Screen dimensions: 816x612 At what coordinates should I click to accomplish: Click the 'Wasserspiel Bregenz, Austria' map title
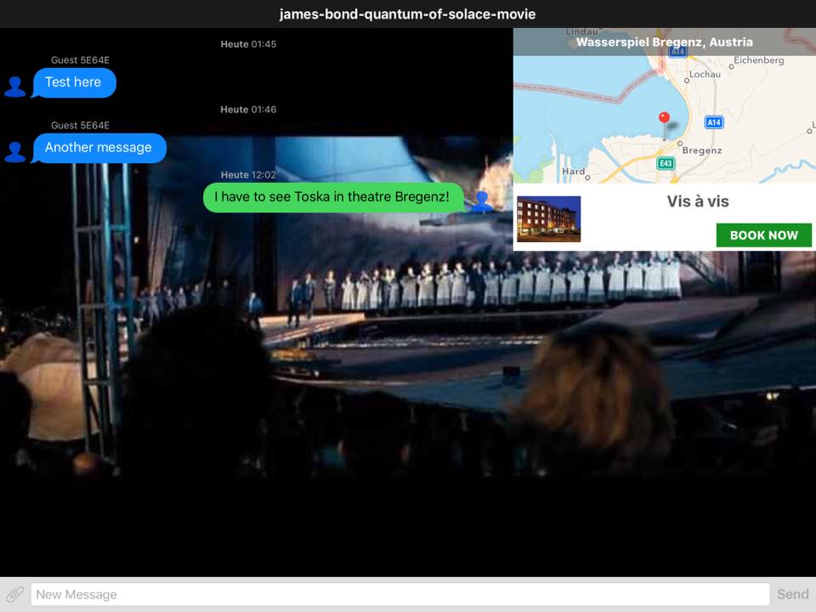coord(665,42)
